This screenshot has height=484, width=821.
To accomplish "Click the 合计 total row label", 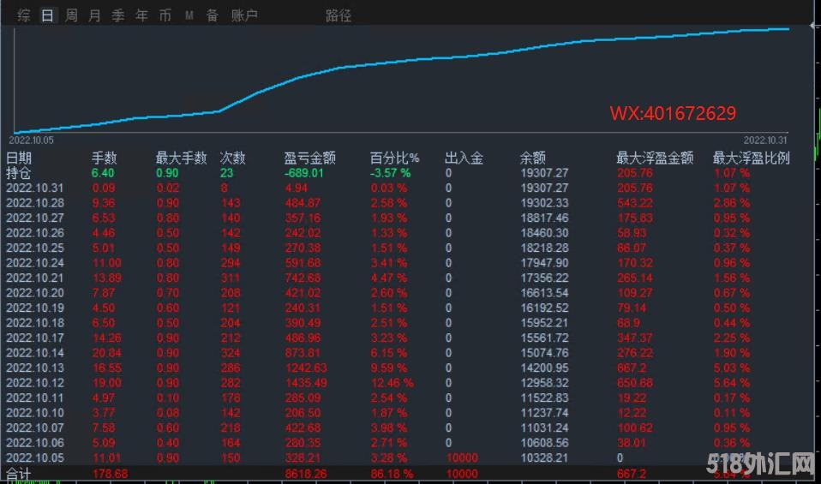I will click(18, 473).
